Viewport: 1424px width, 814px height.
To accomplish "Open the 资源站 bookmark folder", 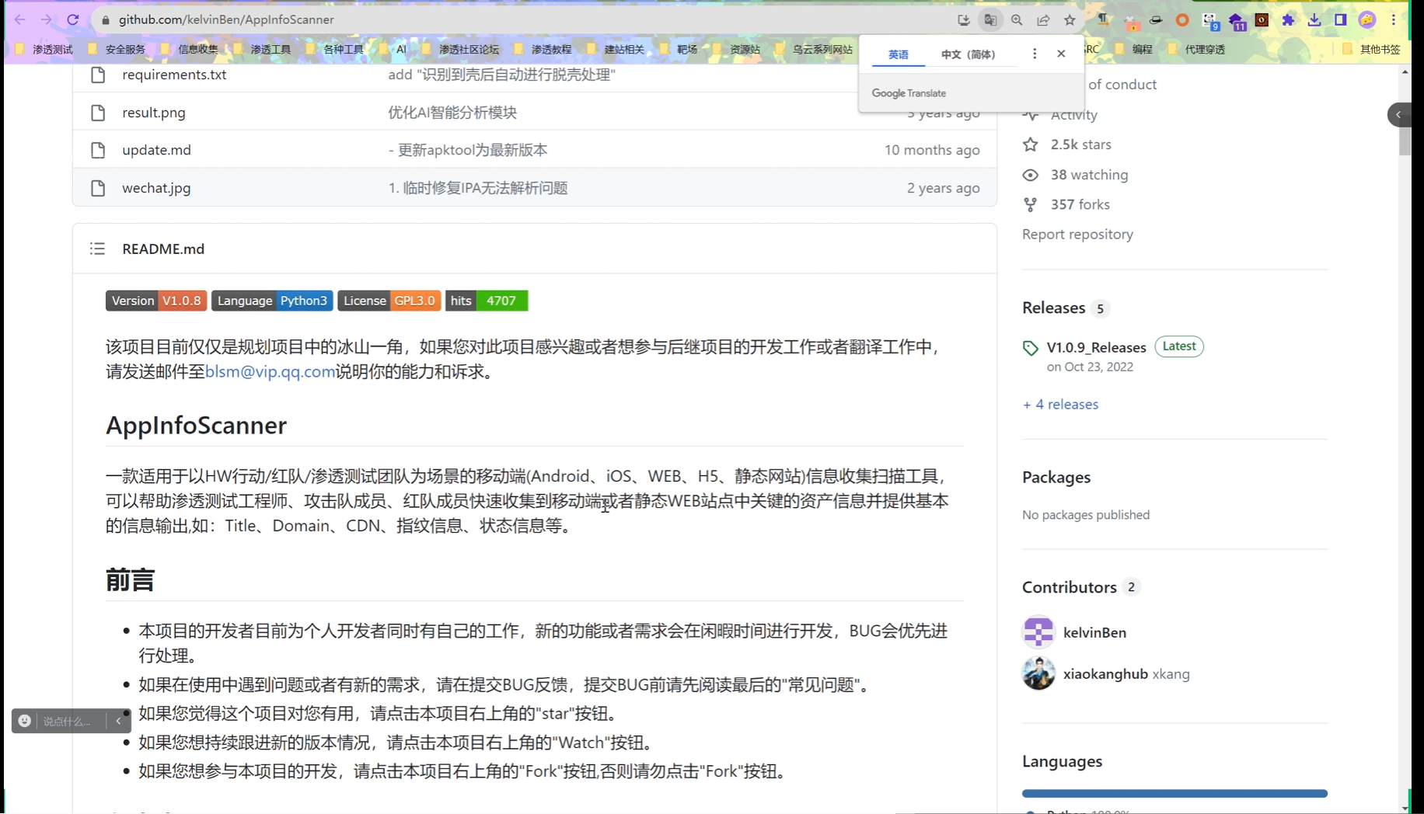I will point(736,49).
